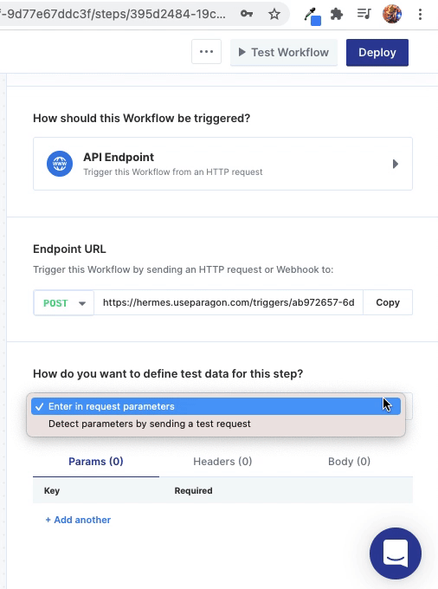Copy the endpoint URL
The image size is (438, 589).
point(388,302)
